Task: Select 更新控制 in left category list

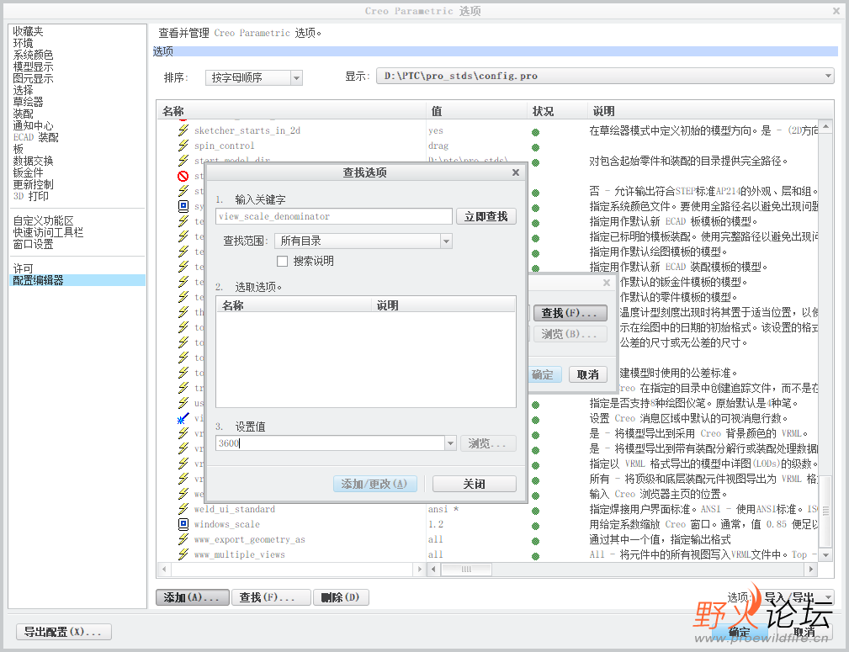Action: (x=33, y=184)
